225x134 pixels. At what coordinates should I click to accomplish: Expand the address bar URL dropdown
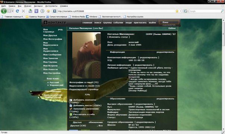[x=181, y=11]
